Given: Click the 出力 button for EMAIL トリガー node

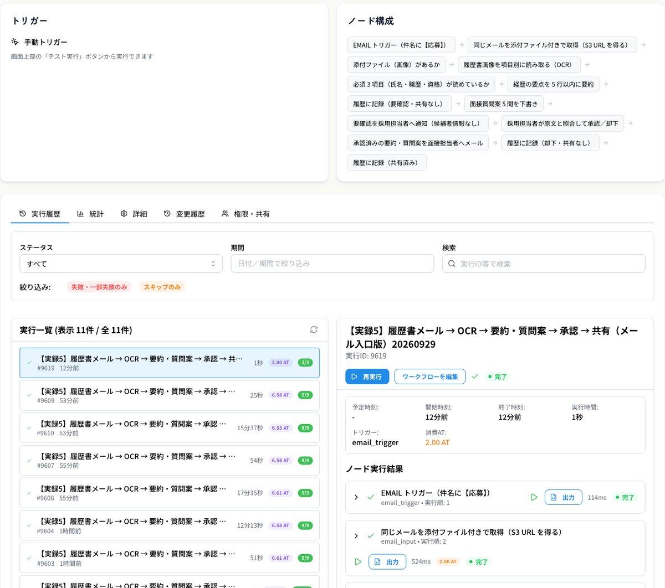Looking at the screenshot, I should 563,497.
